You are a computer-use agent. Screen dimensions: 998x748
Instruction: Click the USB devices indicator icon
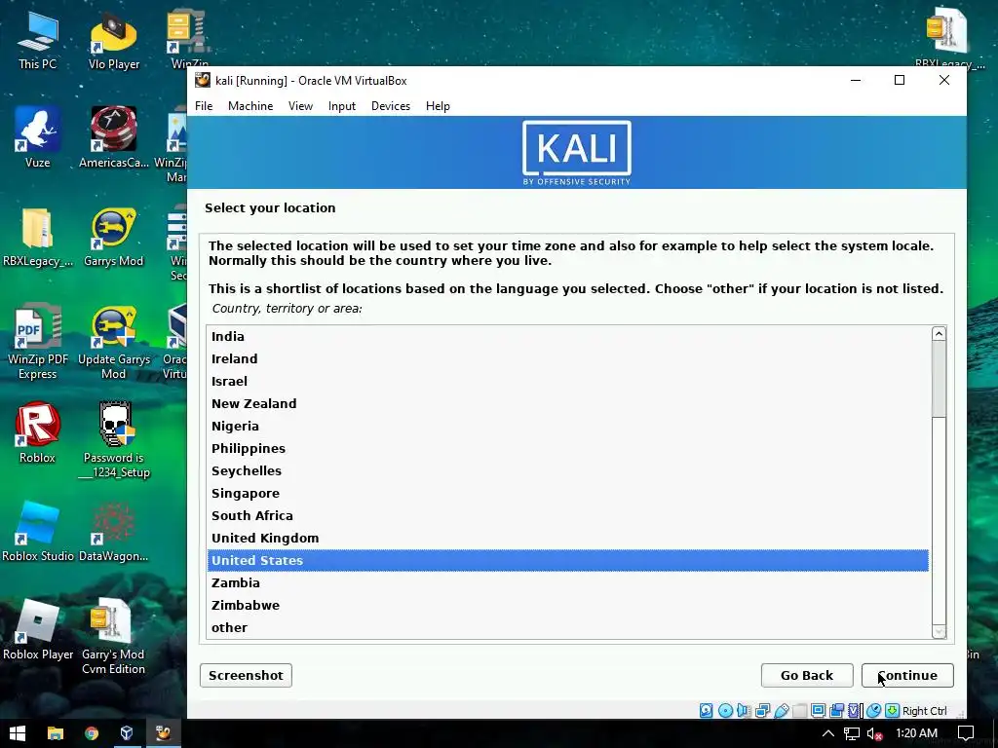pos(781,710)
